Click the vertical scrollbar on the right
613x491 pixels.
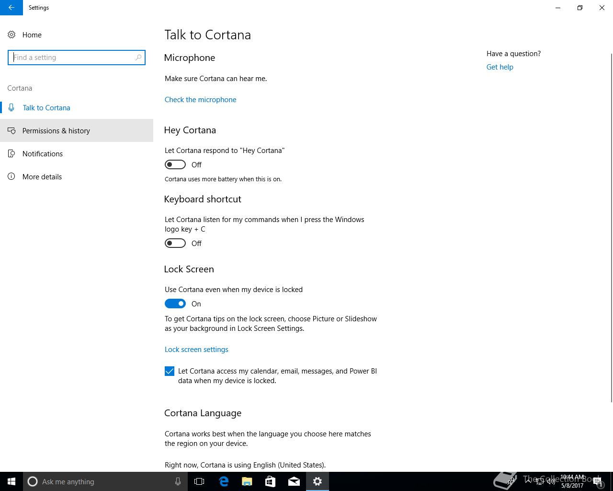click(611, 228)
